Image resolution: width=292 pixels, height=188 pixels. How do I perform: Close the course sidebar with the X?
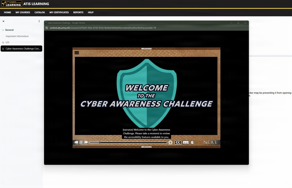[x=3, y=21]
